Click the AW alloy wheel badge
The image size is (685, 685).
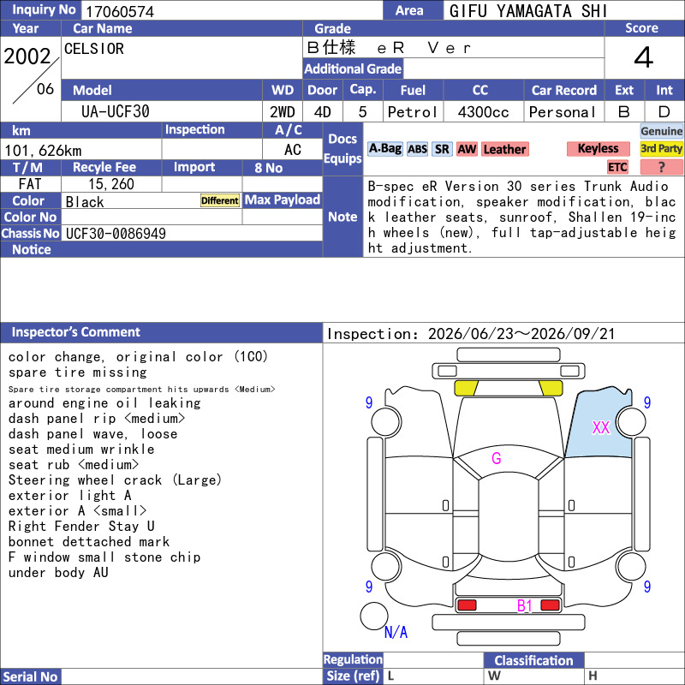click(467, 149)
